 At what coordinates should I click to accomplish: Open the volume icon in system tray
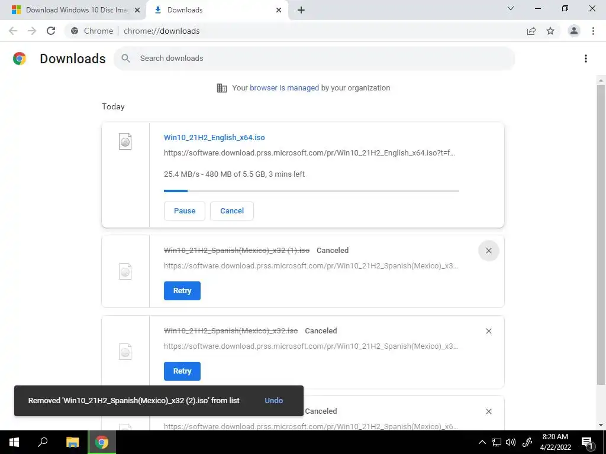pyautogui.click(x=511, y=442)
